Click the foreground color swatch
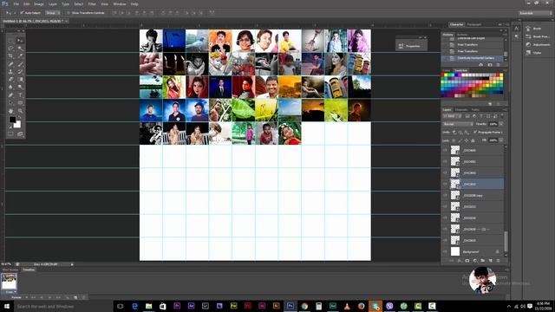The height and width of the screenshot is (312, 555). click(x=12, y=120)
